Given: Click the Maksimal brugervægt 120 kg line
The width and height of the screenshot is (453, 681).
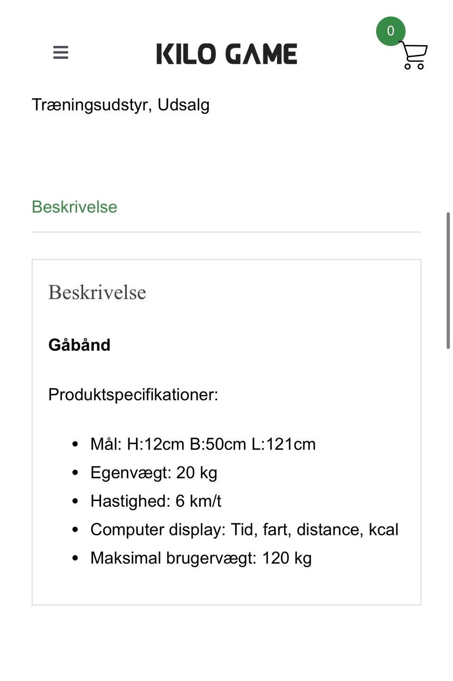Looking at the screenshot, I should click(x=201, y=558).
